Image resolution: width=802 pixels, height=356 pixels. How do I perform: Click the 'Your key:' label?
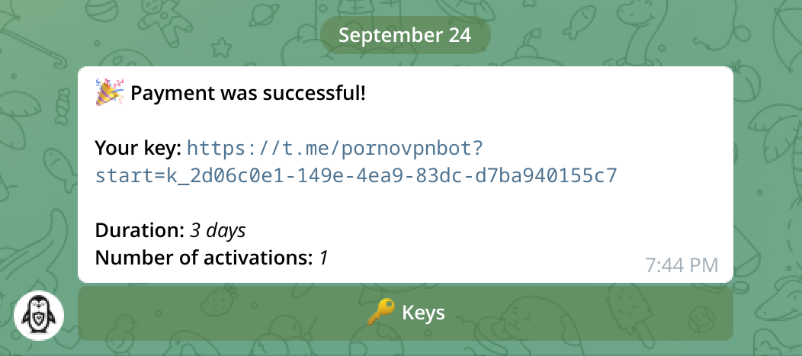(x=138, y=146)
